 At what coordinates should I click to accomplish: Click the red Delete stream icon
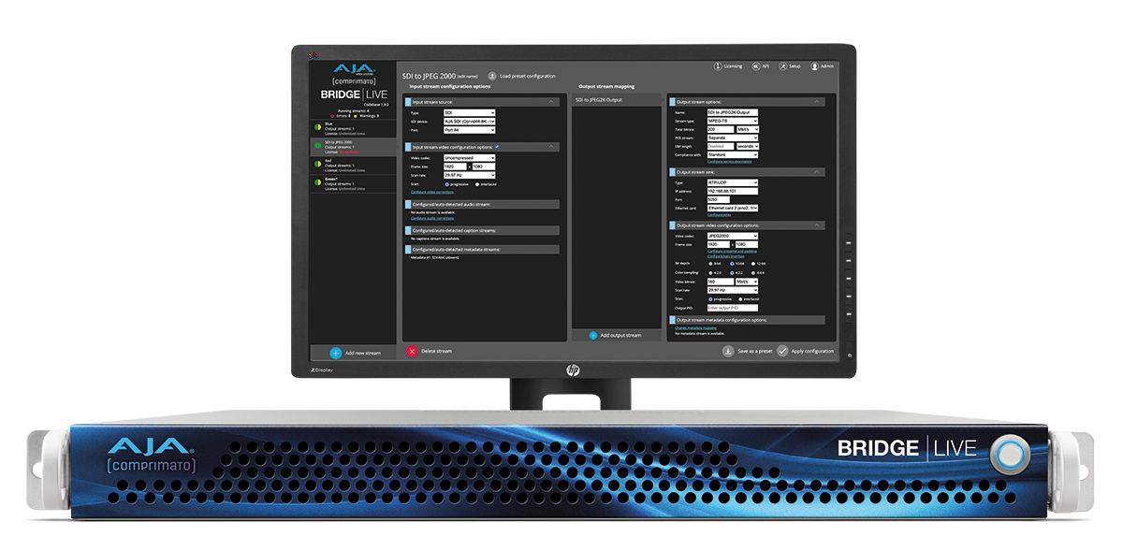412,351
